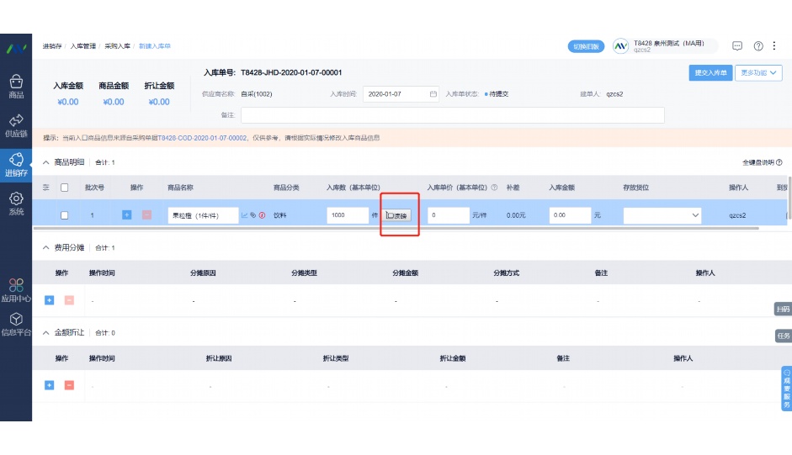The height and width of the screenshot is (455, 792).
Task: Click the red minus icon in 金额折让 row
Action: coord(69,385)
